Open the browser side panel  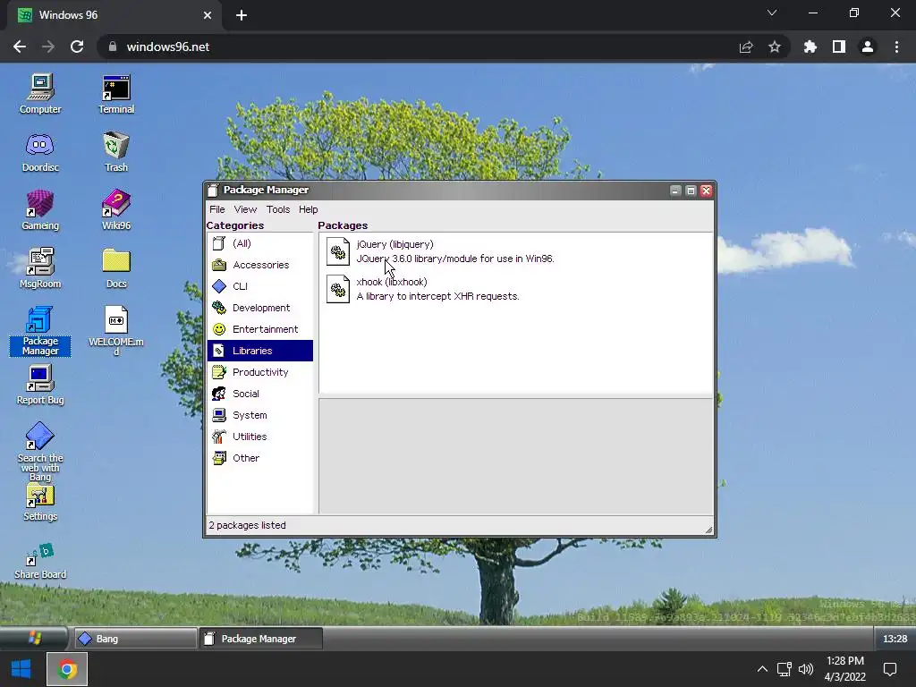pyautogui.click(x=839, y=47)
